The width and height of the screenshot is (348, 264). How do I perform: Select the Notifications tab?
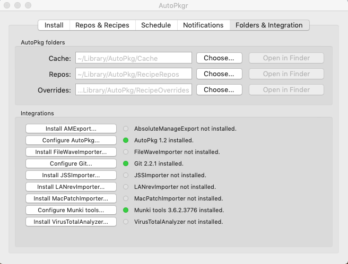point(203,25)
